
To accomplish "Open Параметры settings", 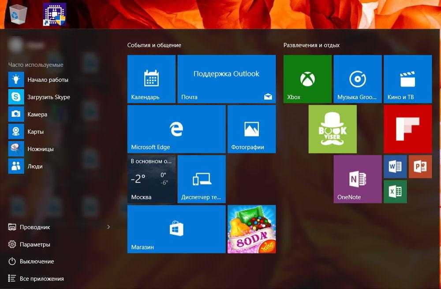I will pyautogui.click(x=35, y=244).
